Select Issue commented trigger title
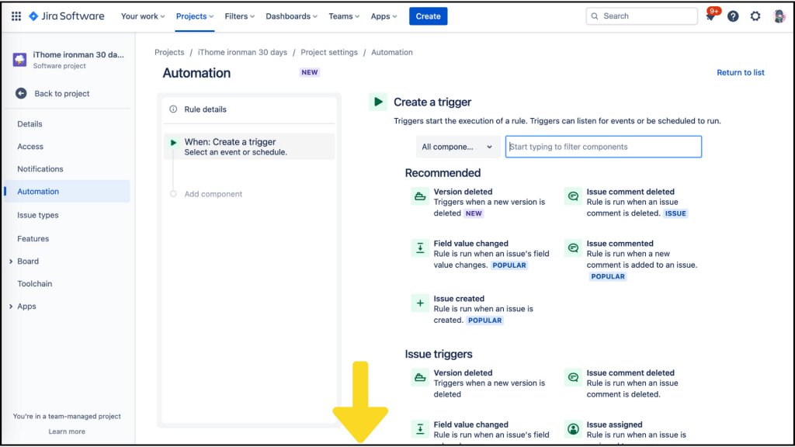Viewport: 795px width, 447px height. click(x=620, y=243)
